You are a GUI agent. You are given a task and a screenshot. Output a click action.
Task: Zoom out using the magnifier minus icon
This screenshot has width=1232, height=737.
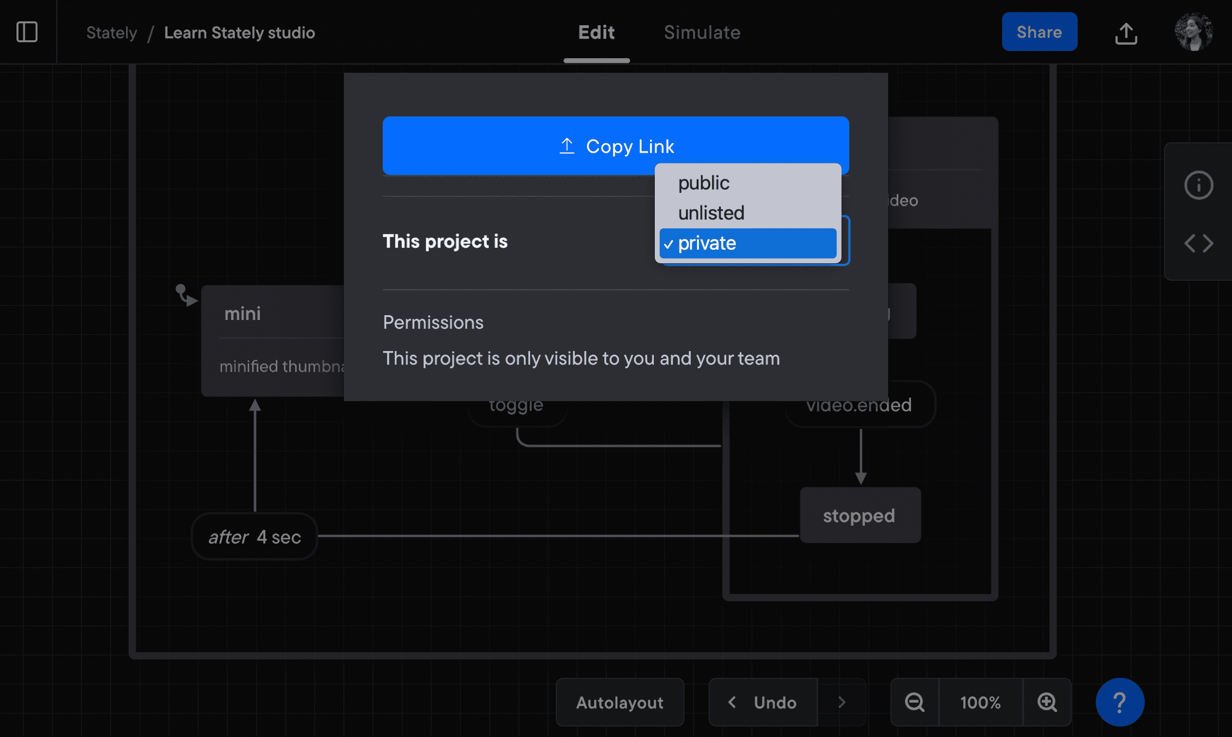(x=914, y=702)
